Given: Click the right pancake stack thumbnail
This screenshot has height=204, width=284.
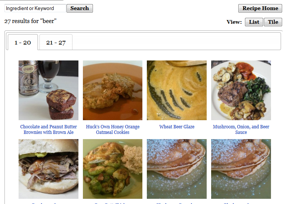Looking at the screenshot, I should coord(241,169).
